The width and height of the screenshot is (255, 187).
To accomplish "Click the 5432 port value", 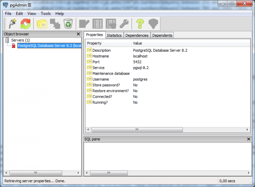I will pyautogui.click(x=137, y=62).
